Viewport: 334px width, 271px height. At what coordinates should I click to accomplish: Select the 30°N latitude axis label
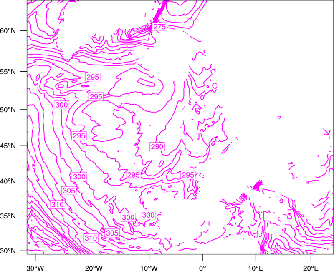8,251
